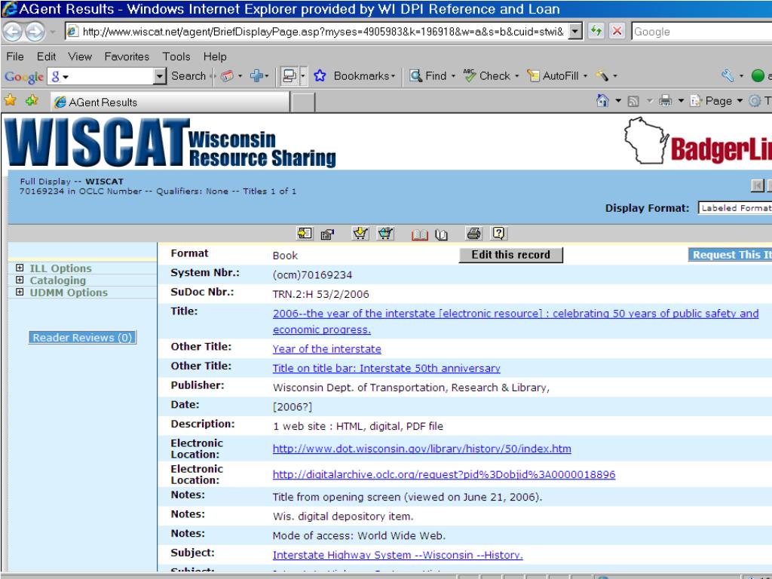Click the Google toolbar Search button
The image size is (772, 579).
coord(188,76)
